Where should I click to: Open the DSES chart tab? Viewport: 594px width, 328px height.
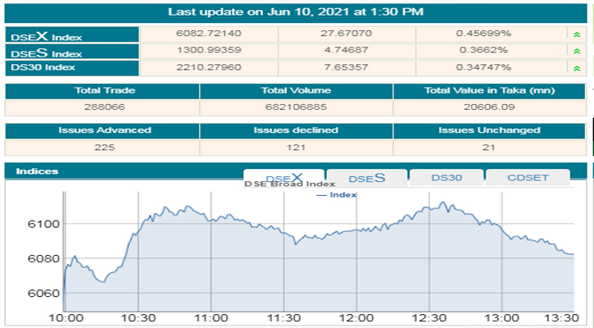click(x=365, y=178)
